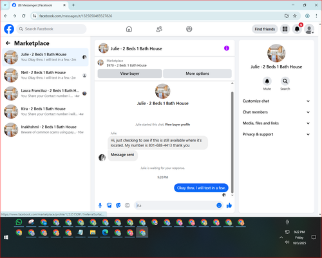Expand Chat members section

click(276, 112)
